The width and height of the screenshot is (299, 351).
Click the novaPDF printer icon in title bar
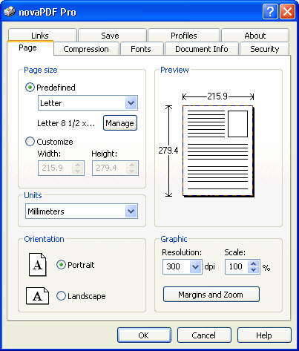tap(10, 12)
